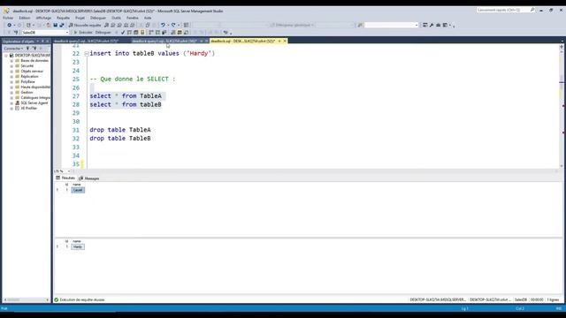Click the Redo arrow icon
The image size is (566, 318).
(x=173, y=26)
